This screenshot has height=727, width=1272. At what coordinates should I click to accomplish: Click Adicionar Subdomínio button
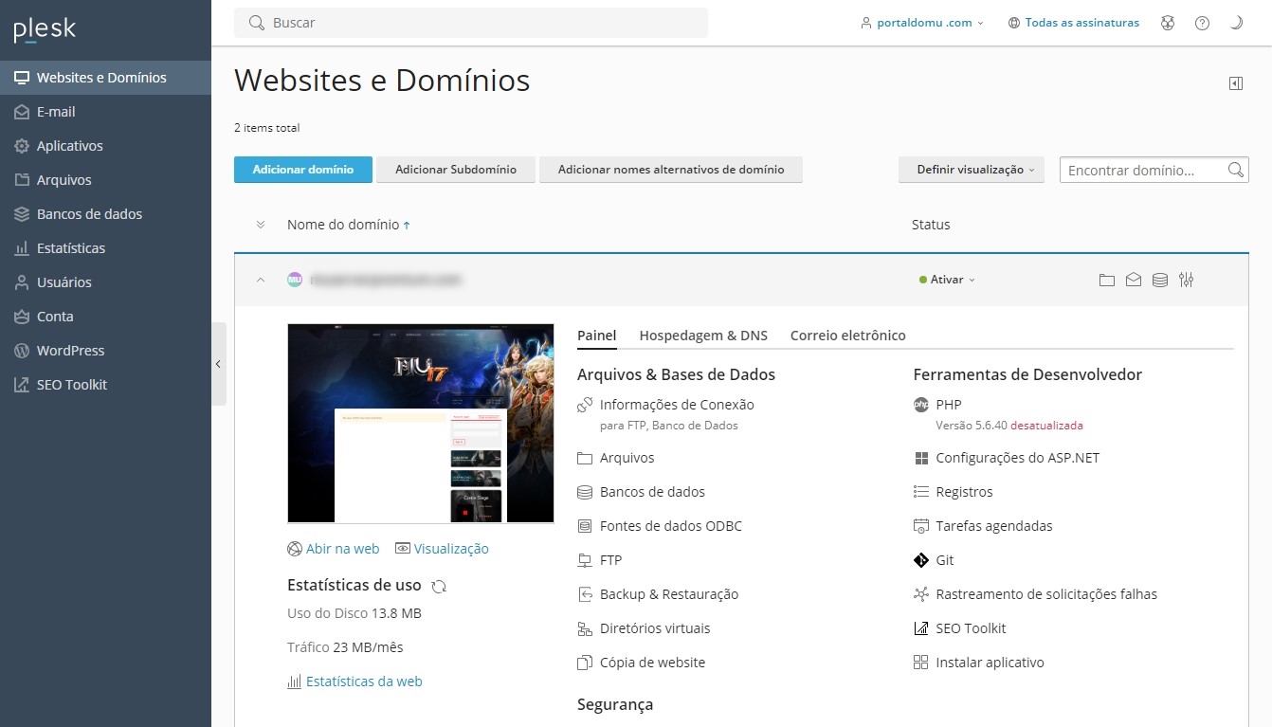(456, 170)
